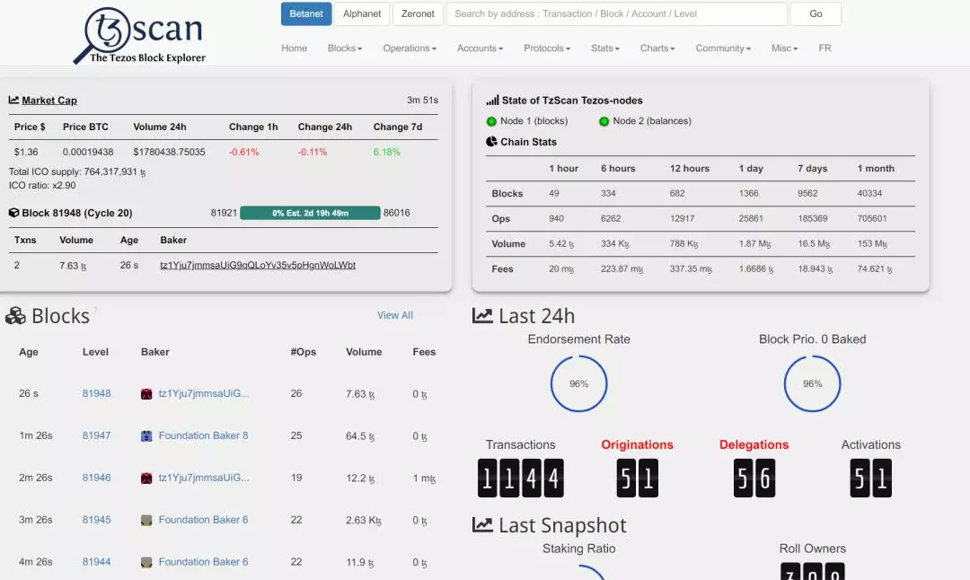Click the Activations counter 51
The width and height of the screenshot is (970, 580).
[x=871, y=478]
